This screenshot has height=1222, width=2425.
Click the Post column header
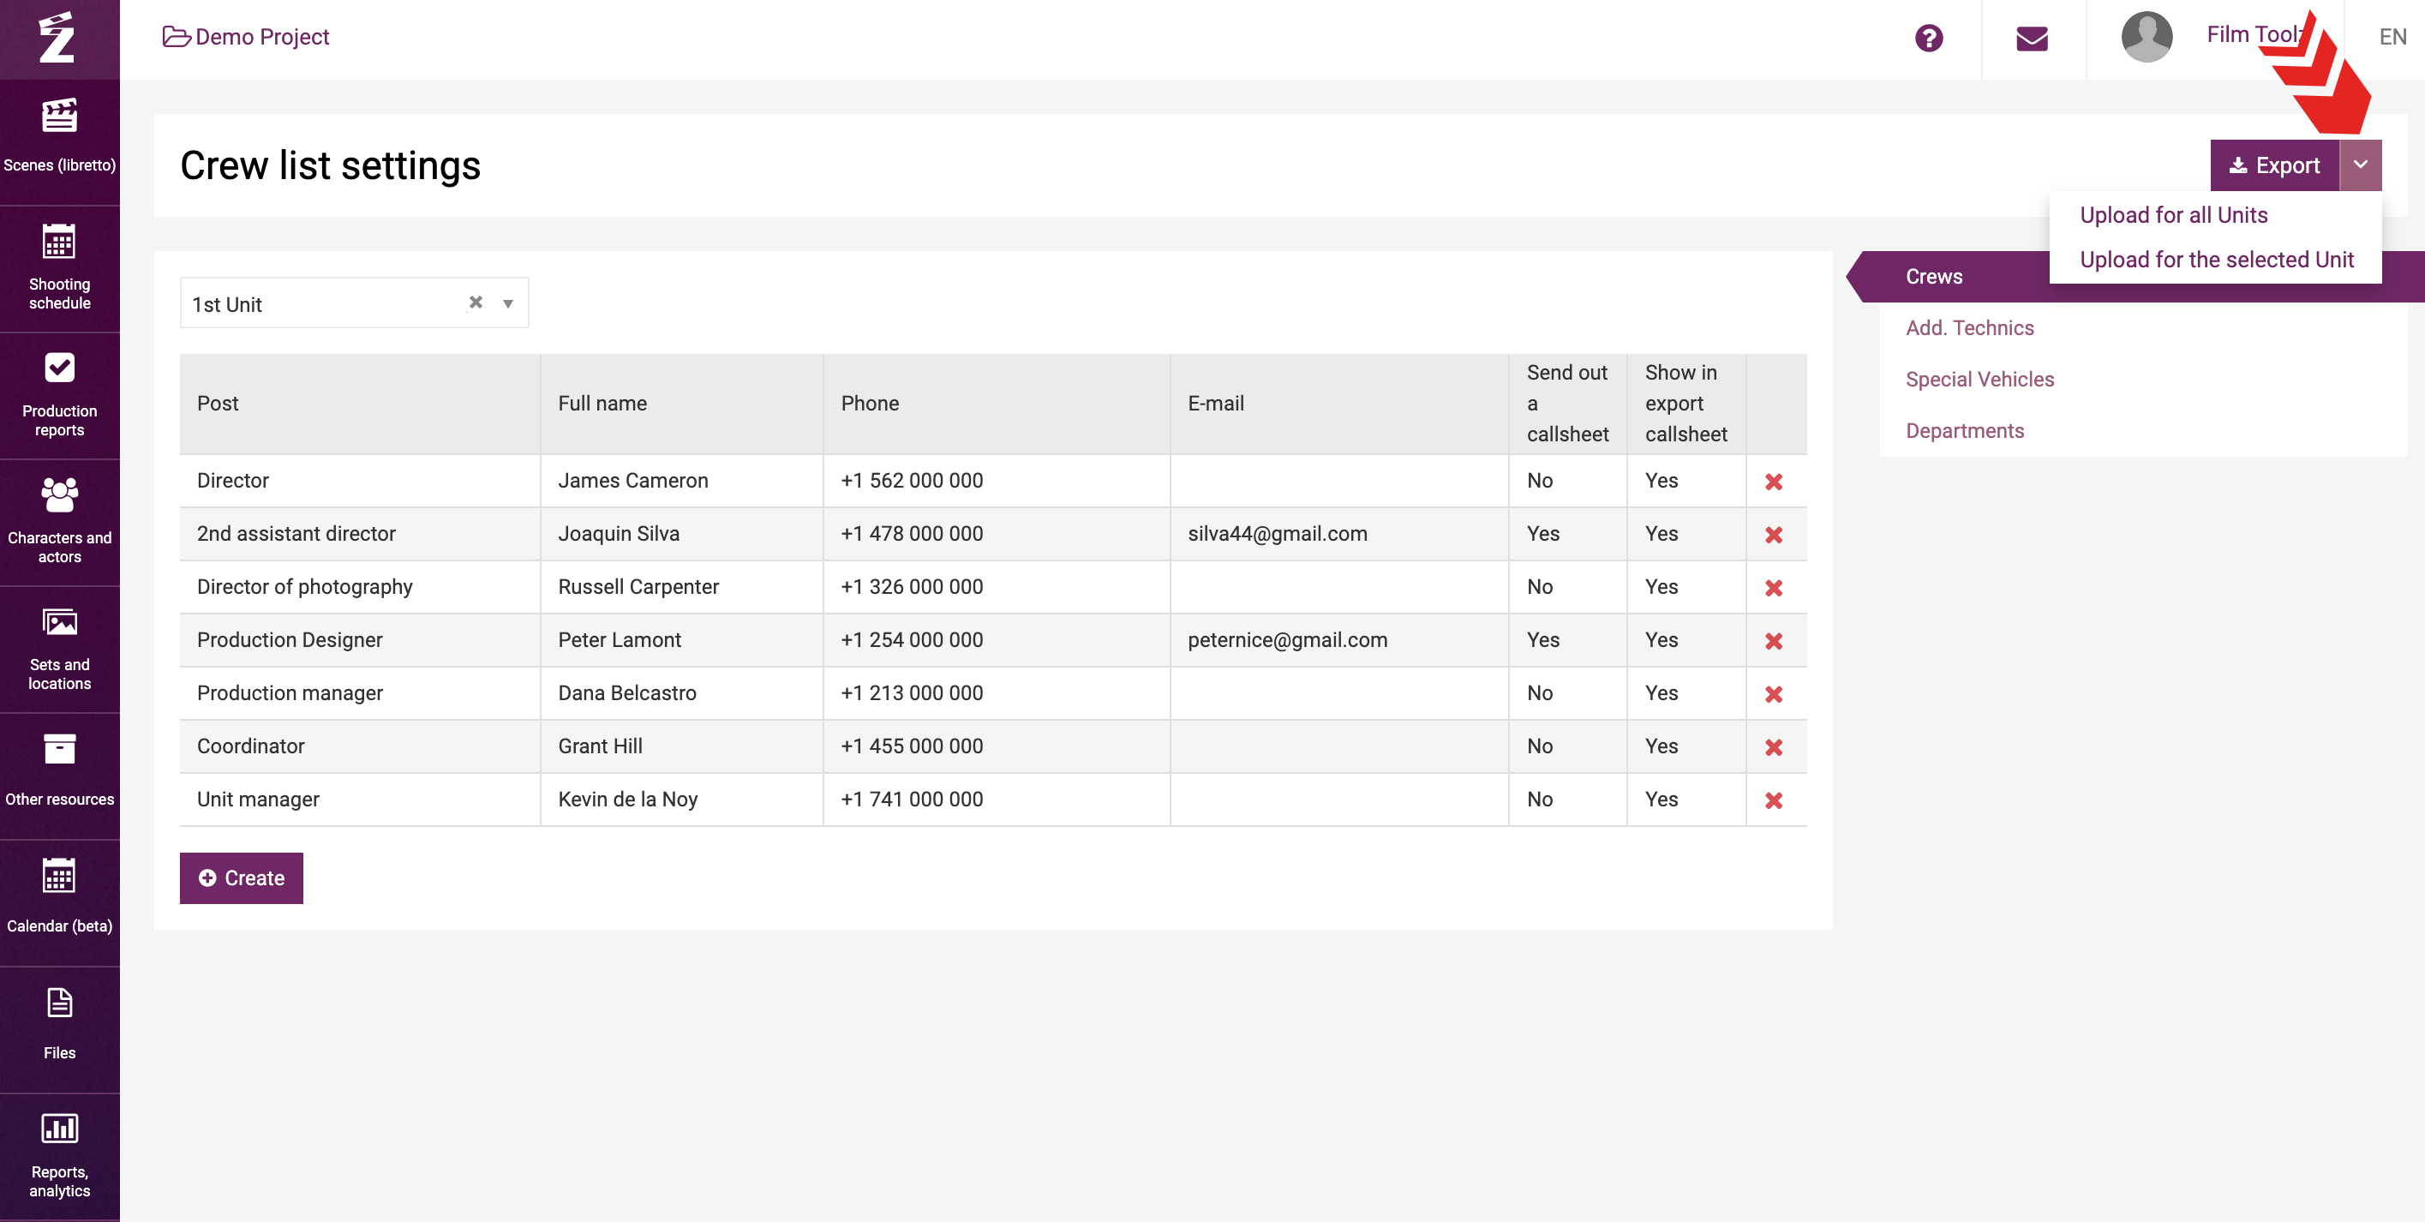coord(360,404)
